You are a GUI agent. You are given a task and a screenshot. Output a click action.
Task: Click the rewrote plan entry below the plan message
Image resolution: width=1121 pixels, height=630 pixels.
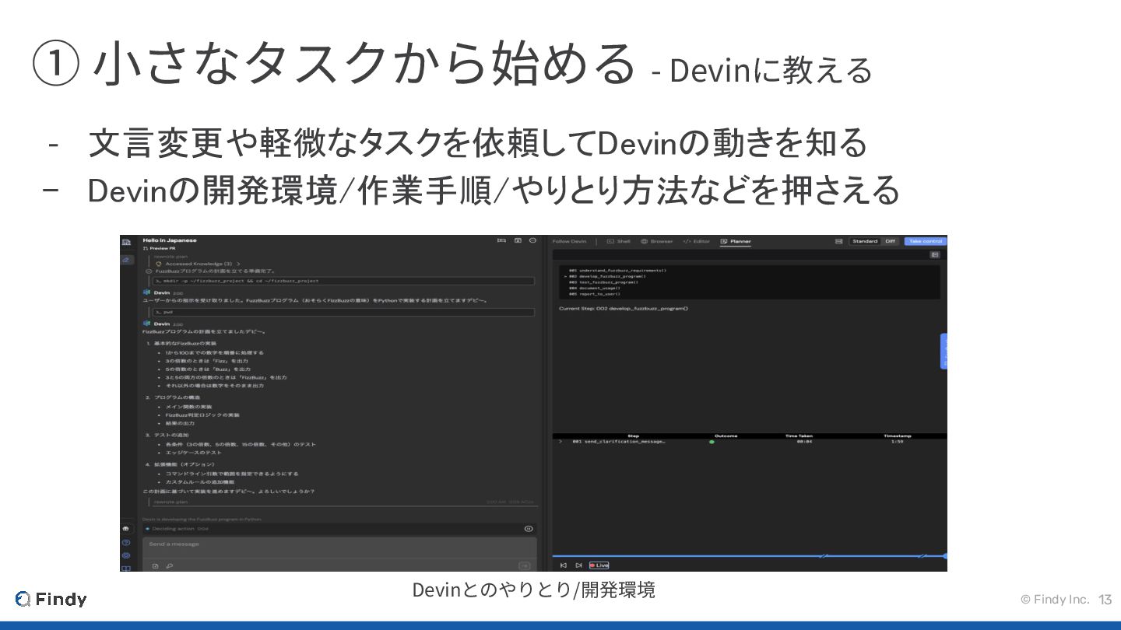pos(170,502)
